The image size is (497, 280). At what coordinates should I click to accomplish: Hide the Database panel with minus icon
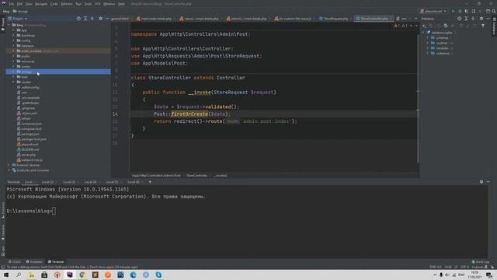(x=488, y=19)
